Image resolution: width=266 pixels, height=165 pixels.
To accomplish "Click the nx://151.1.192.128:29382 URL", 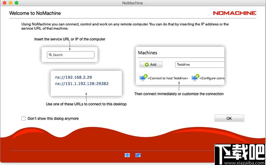I will pyautogui.click(x=82, y=84).
